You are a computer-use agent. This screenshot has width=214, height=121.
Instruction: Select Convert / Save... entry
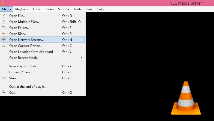[x=43, y=72]
